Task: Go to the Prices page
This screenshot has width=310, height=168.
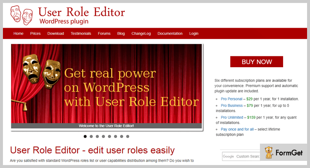Action: click(x=35, y=34)
